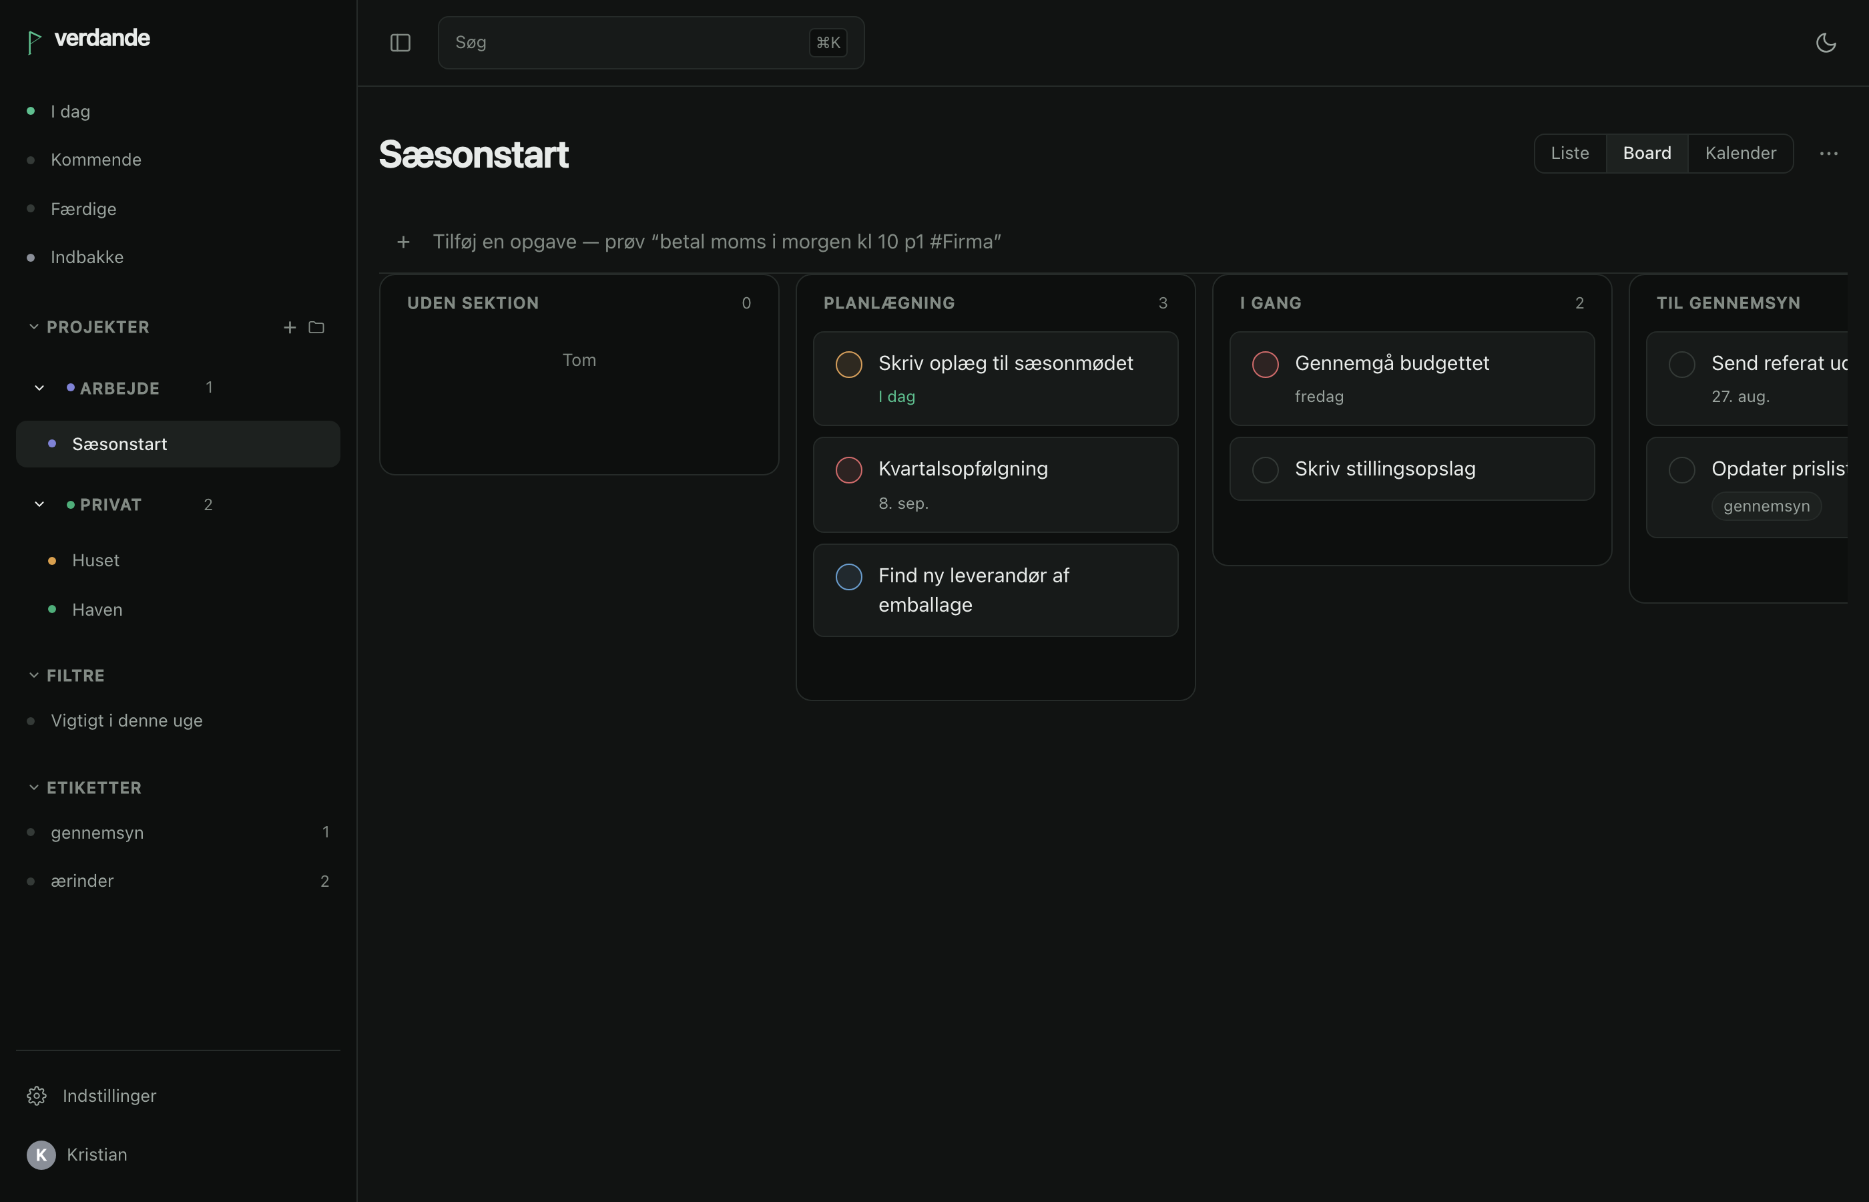Image resolution: width=1869 pixels, height=1202 pixels.
Task: Mark Kvartalsopfølgning as done
Action: [848, 470]
